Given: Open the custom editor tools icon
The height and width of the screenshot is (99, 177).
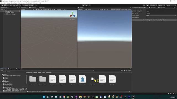Looking at the screenshot, I should point(20,5).
